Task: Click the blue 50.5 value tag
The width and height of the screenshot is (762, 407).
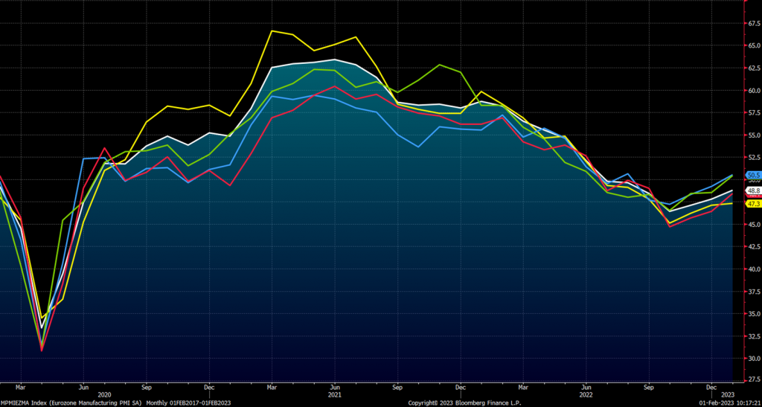Action: pyautogui.click(x=752, y=176)
